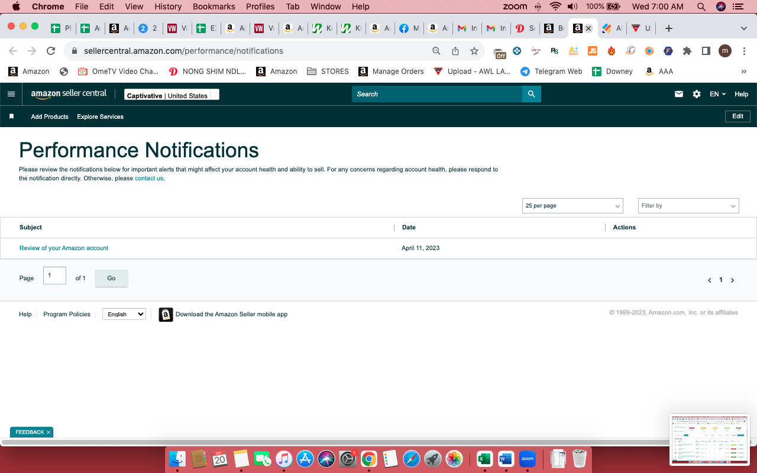Viewport: 757px width, 473px height.
Task: Click the page number input field
Action: pyautogui.click(x=54, y=276)
